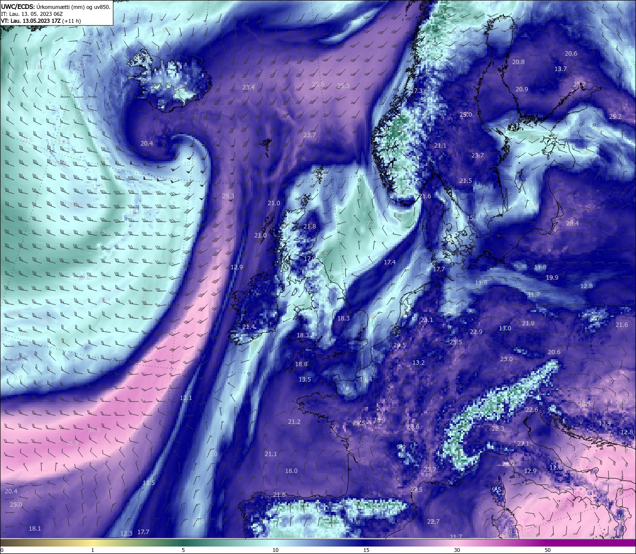Click the 19.9 map value
The height and width of the screenshot is (554, 636).
click(552, 278)
